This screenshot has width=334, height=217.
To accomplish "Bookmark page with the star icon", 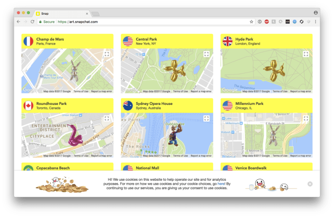I will click(x=251, y=22).
